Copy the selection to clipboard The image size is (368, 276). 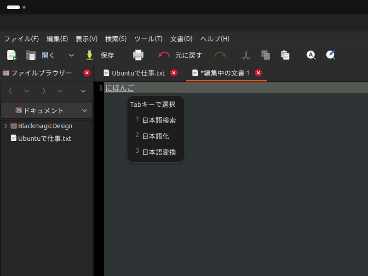point(265,55)
